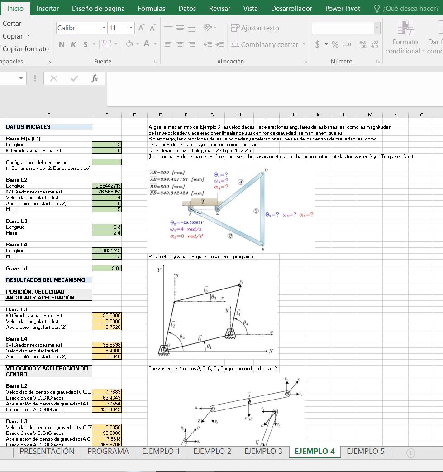Decrease indent icon
The width and height of the screenshot is (443, 472).
coord(208,44)
